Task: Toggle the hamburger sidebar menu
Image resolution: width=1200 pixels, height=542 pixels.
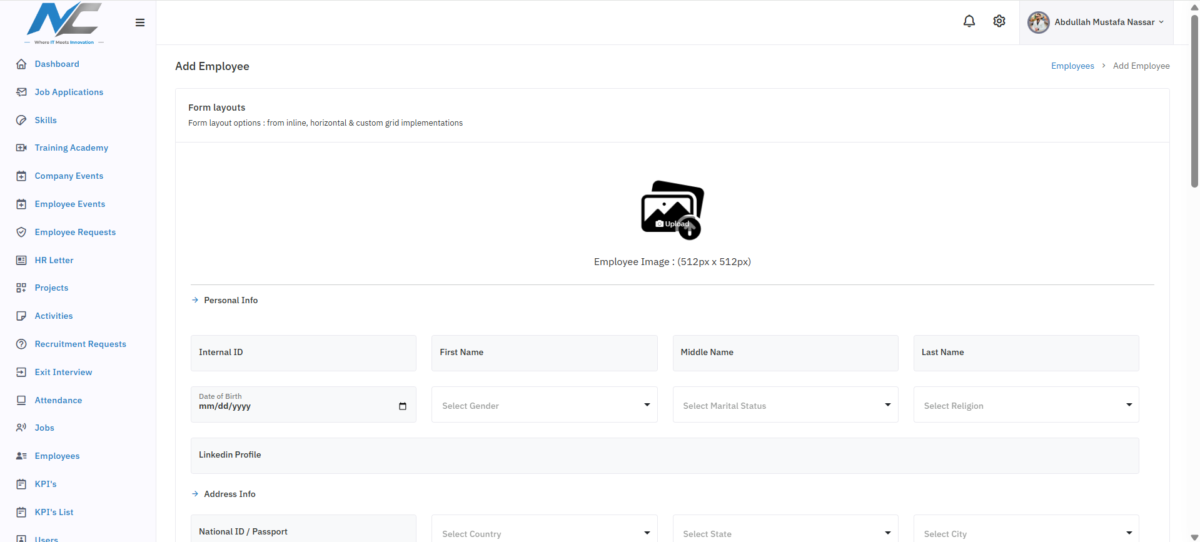Action: click(x=140, y=23)
